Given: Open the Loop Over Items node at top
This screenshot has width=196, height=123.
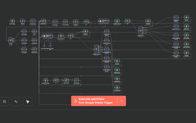Looking at the screenshot, I should coord(44,21).
